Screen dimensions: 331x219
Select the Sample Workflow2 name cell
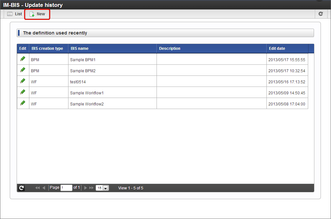click(112, 103)
